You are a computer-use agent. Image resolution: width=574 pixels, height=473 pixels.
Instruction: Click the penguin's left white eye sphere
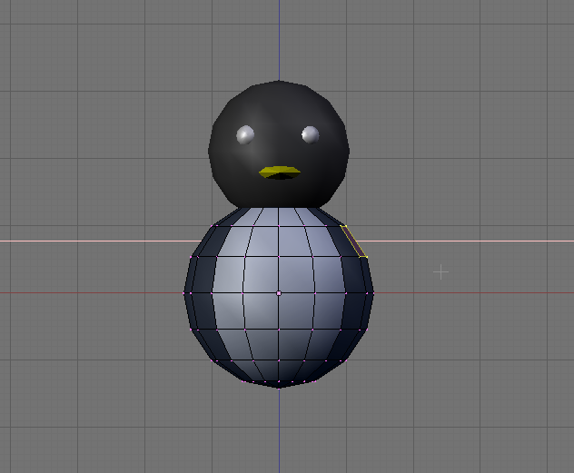pos(245,134)
